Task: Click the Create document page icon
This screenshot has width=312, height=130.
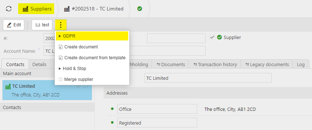Action: pyautogui.click(x=61, y=47)
